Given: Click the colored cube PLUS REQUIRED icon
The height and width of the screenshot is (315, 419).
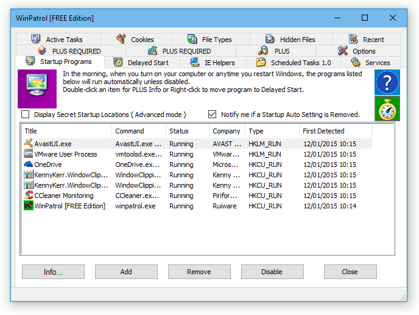Looking at the screenshot, I should point(42,51).
